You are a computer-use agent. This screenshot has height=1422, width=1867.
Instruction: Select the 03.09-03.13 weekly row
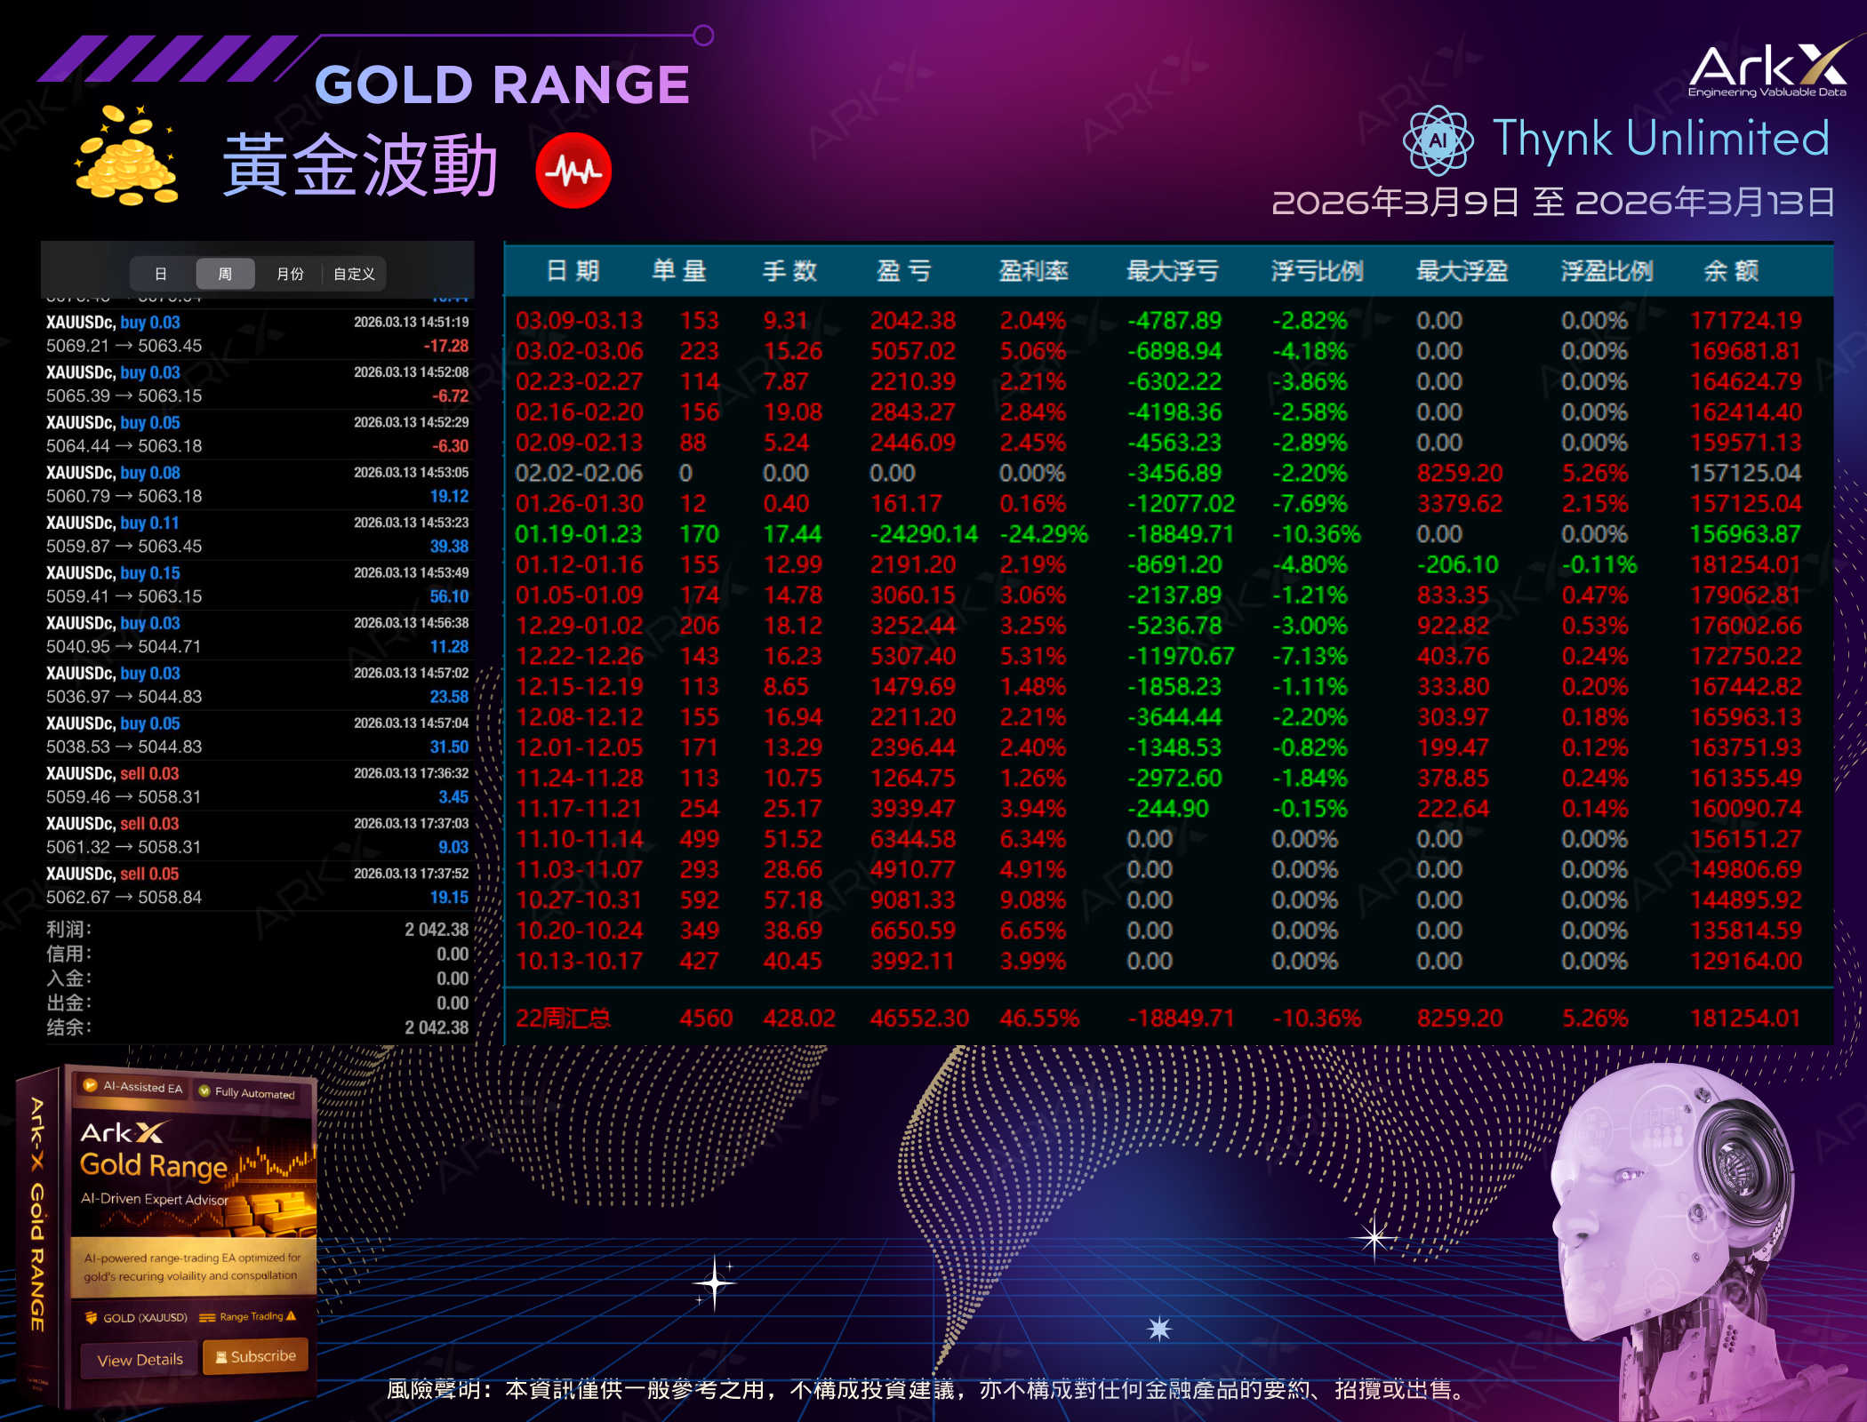579,321
